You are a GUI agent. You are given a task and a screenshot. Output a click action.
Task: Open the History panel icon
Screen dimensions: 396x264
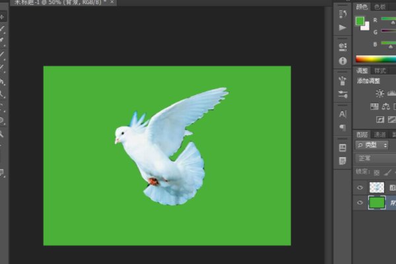tap(343, 13)
